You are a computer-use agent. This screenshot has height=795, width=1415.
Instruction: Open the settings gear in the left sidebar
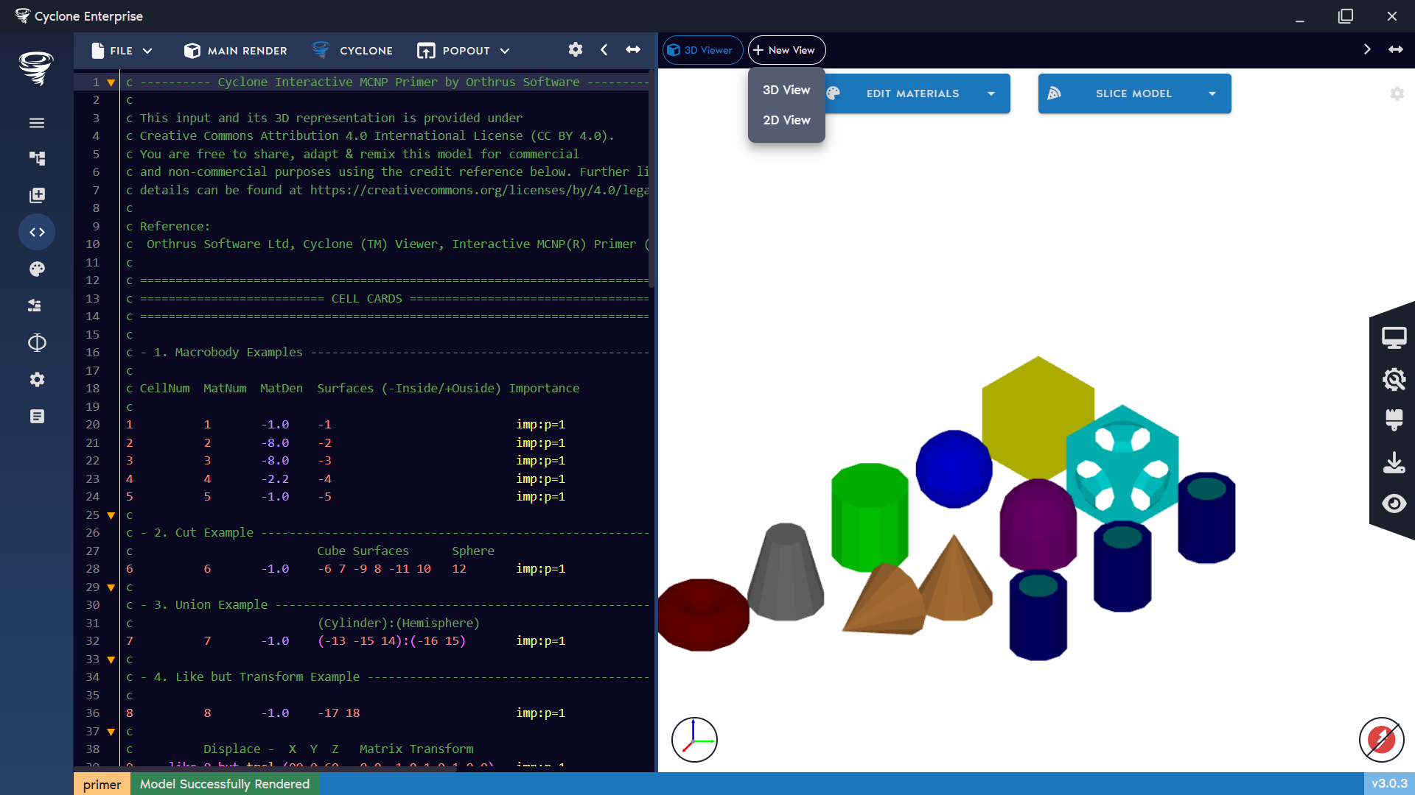(x=37, y=379)
